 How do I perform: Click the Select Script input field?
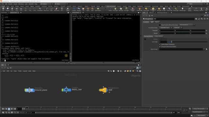pos(181,49)
